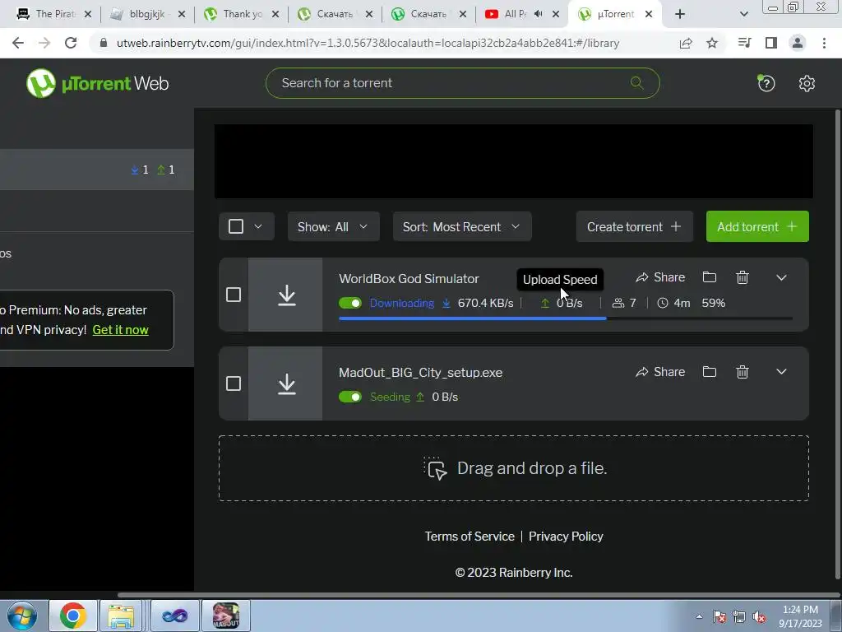Screen dimensions: 842x632
Task: Delete WorldBox God Simulator torrent
Action: pyautogui.click(x=743, y=277)
